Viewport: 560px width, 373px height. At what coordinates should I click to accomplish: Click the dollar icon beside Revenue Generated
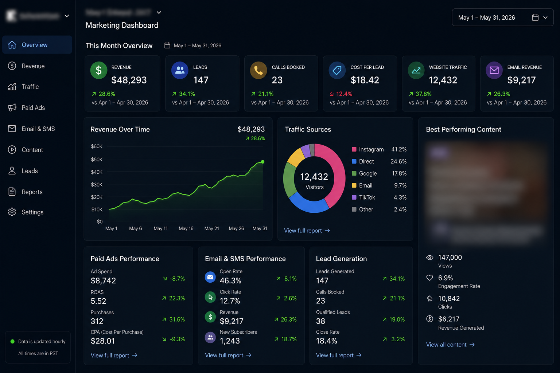coord(430,319)
